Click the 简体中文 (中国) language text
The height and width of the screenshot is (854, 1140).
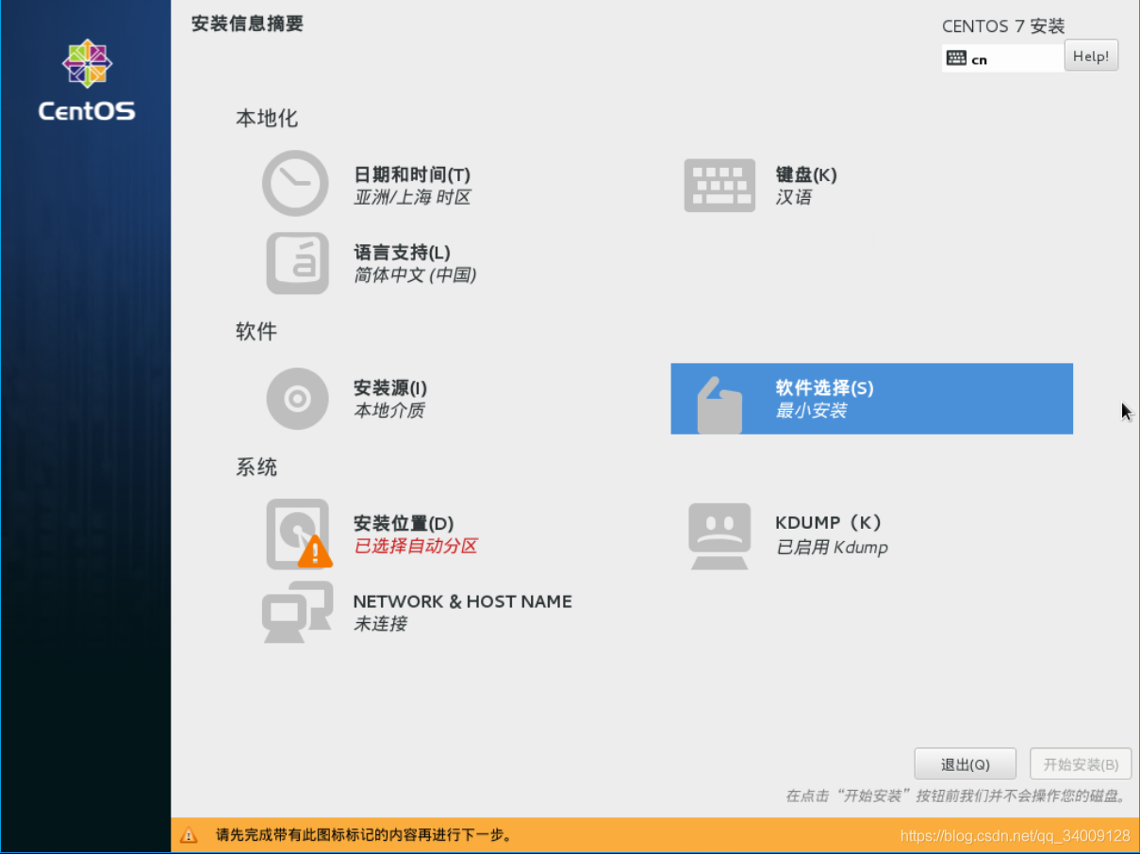point(415,275)
